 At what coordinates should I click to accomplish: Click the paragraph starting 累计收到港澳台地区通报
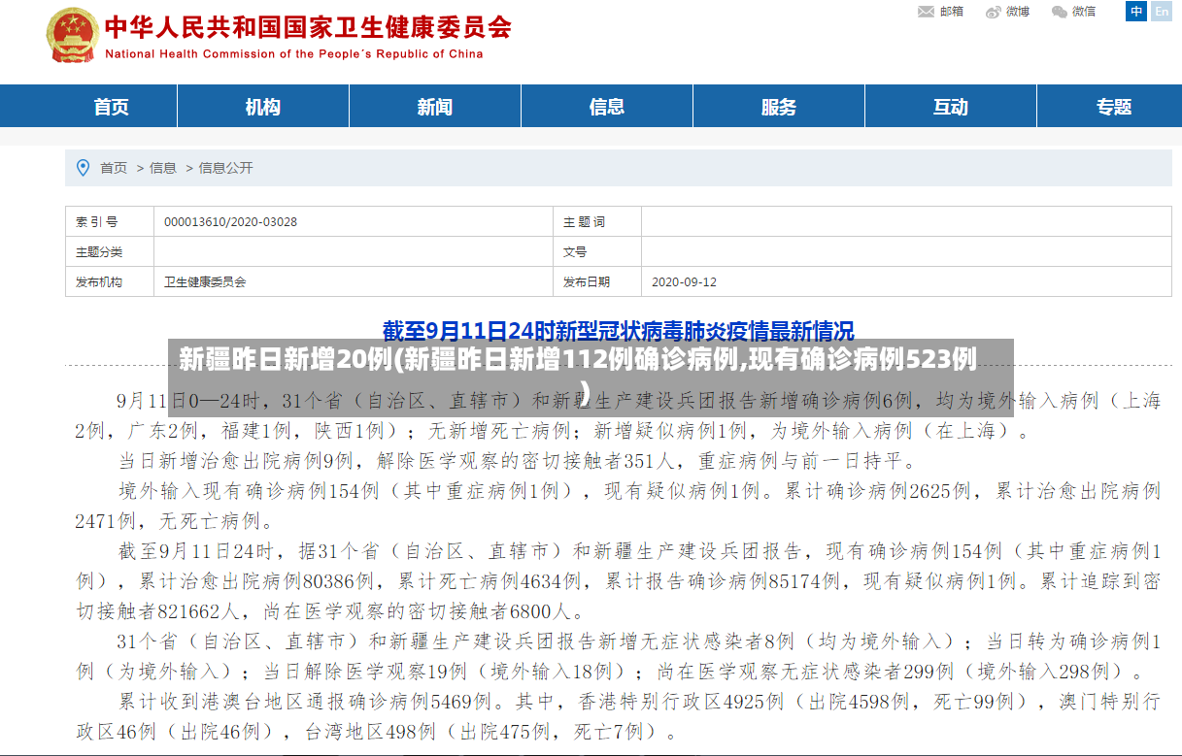(x=618, y=716)
